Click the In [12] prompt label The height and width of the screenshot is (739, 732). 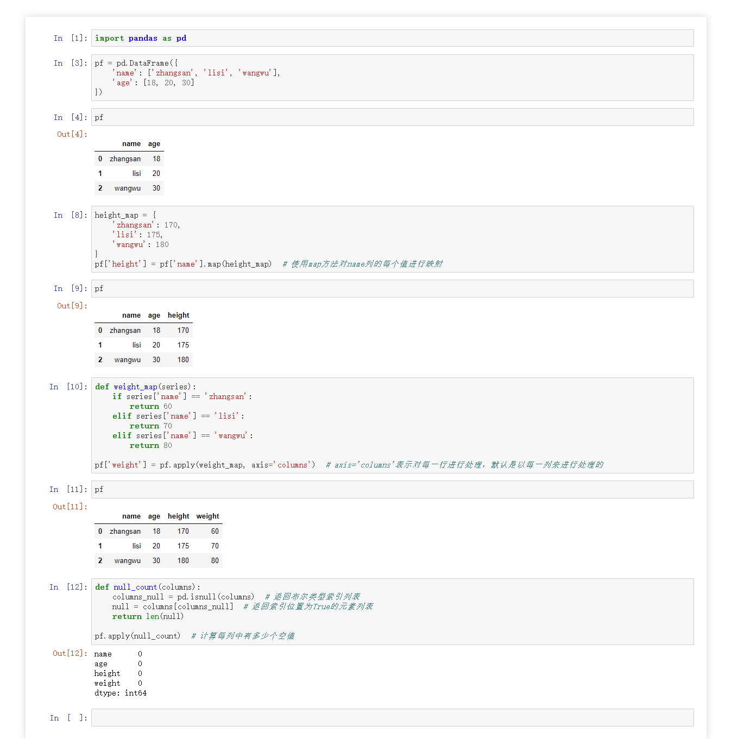click(68, 587)
